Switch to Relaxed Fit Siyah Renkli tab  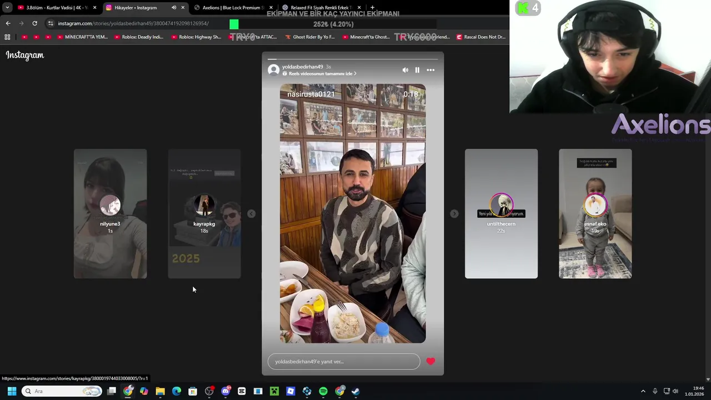coord(321,8)
